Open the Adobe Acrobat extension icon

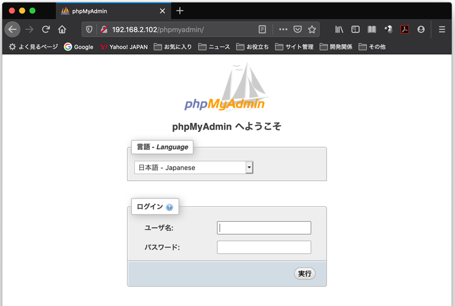pos(404,30)
